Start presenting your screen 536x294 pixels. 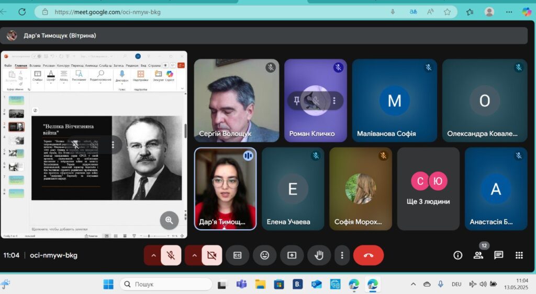(x=292, y=255)
